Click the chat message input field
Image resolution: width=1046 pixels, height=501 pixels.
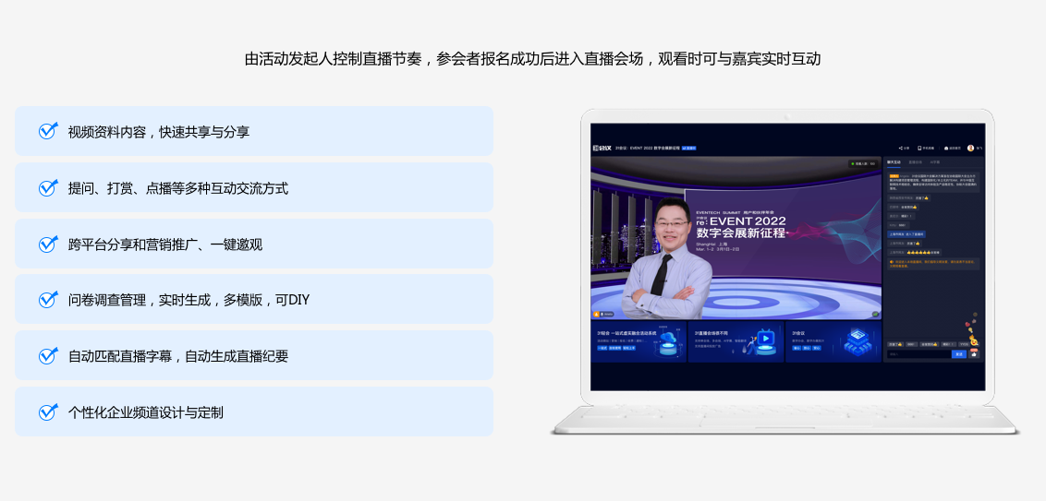[x=918, y=353]
